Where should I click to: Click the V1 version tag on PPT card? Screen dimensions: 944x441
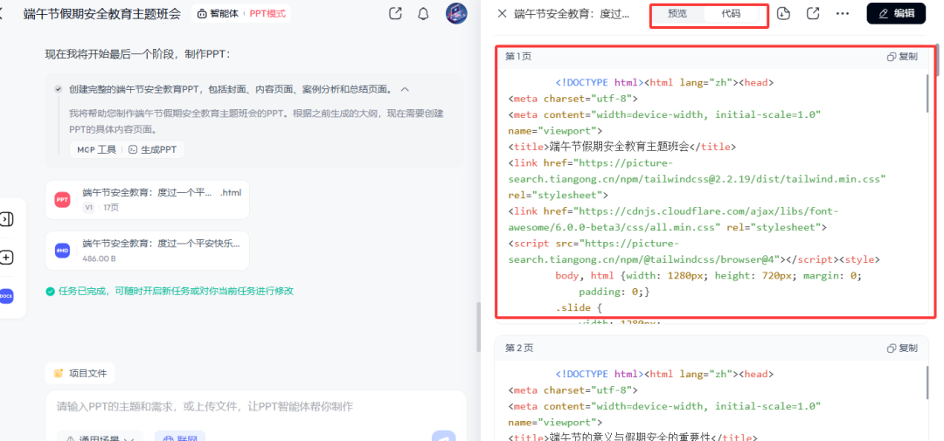point(88,207)
